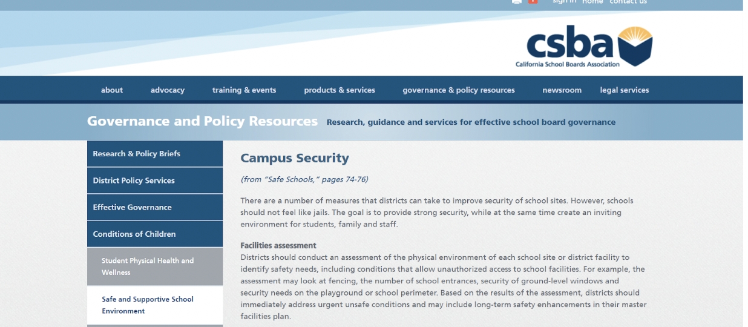Open the sign in link
Image resolution: width=748 pixels, height=327 pixels.
click(x=564, y=2)
